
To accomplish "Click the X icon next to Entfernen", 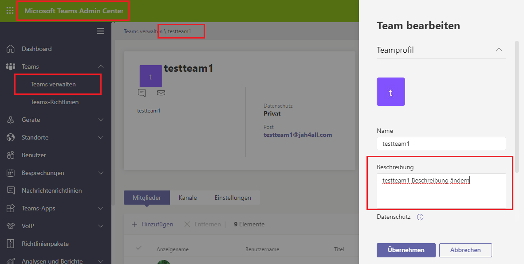I will click(x=187, y=224).
